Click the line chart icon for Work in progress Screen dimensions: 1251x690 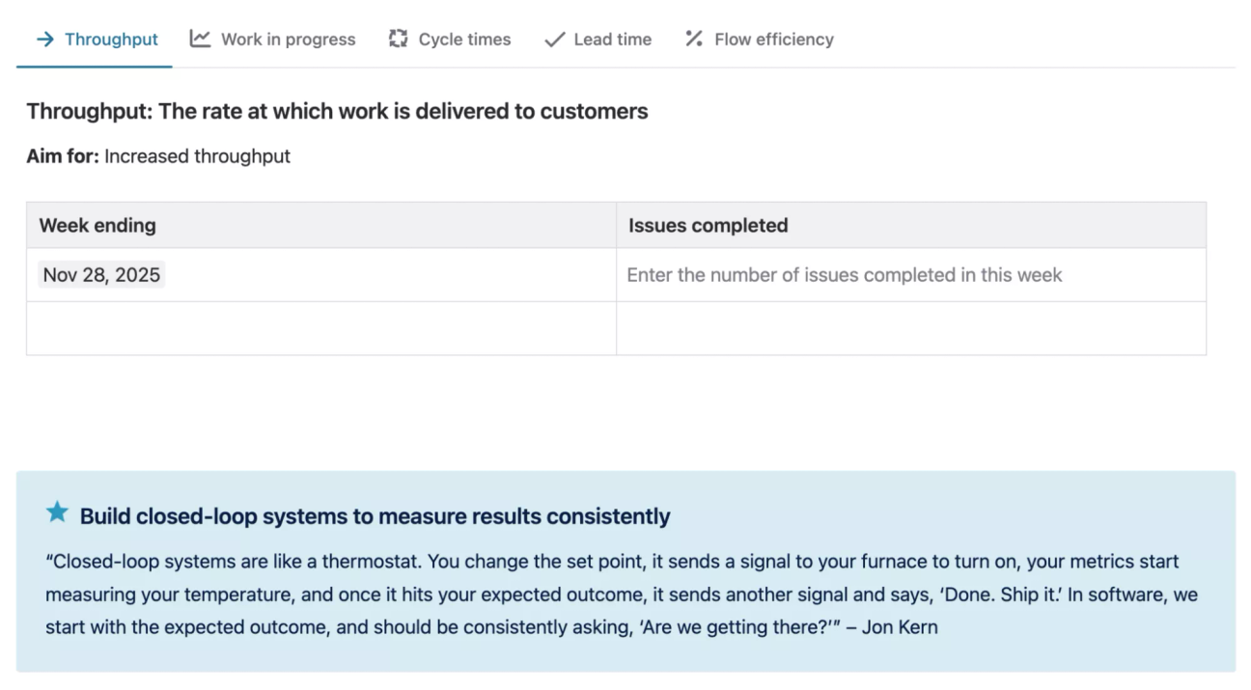(x=198, y=38)
